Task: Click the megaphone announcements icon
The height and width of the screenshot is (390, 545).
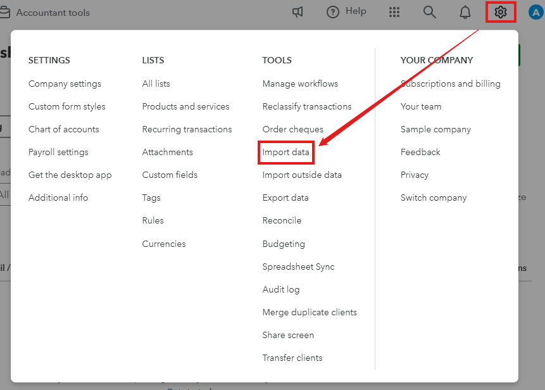Action: click(x=298, y=12)
